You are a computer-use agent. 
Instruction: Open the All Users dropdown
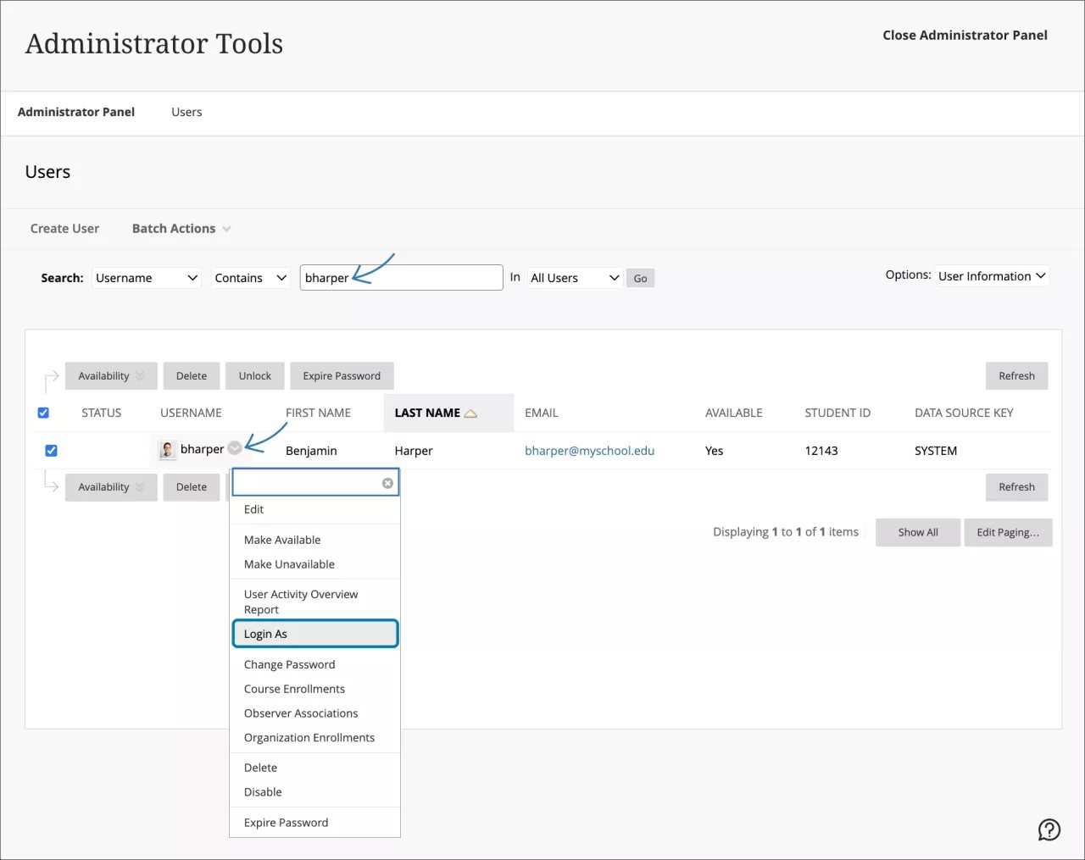(574, 277)
